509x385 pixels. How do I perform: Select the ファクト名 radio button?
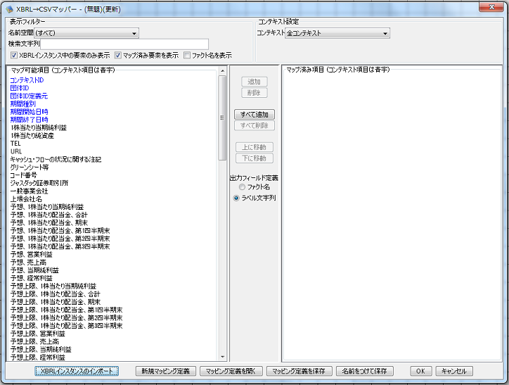[243, 187]
